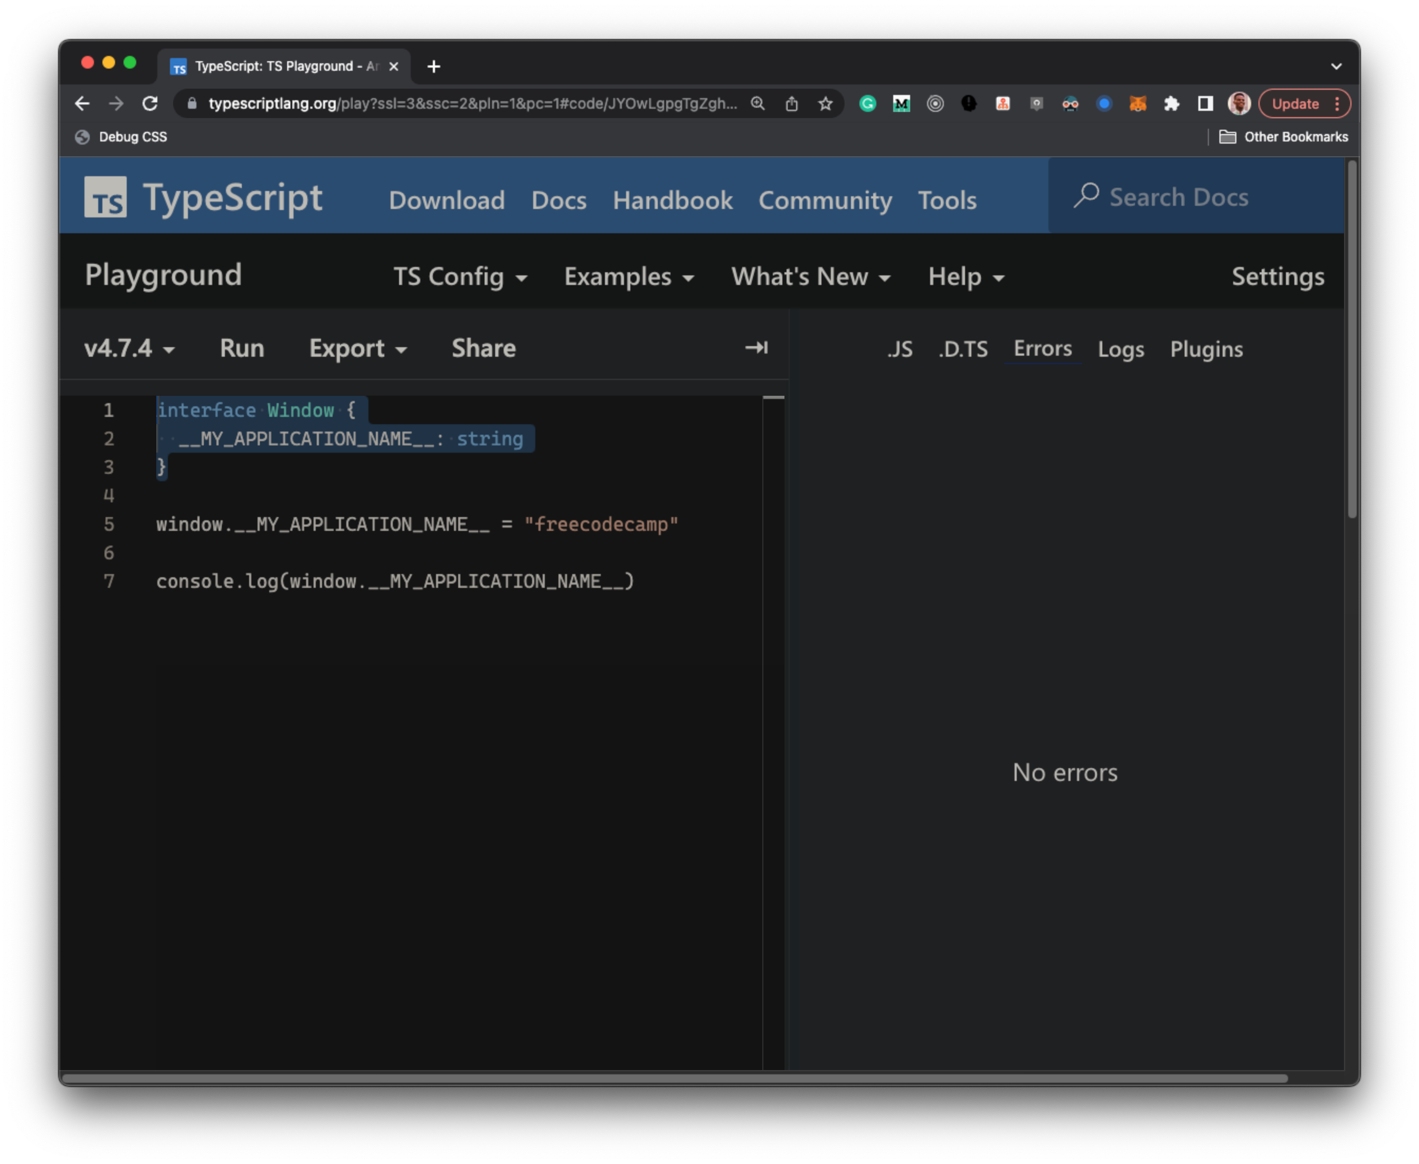The image size is (1419, 1164).
Task: Click the bookmark star icon in address bar
Action: (825, 104)
